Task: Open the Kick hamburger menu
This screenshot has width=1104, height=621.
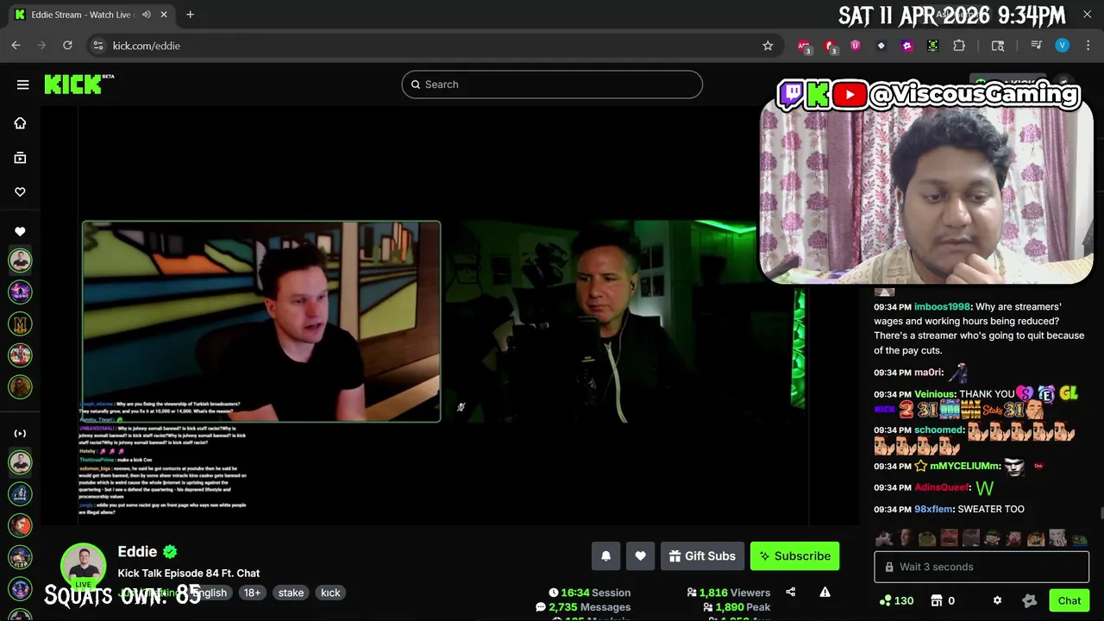Action: pos(22,85)
